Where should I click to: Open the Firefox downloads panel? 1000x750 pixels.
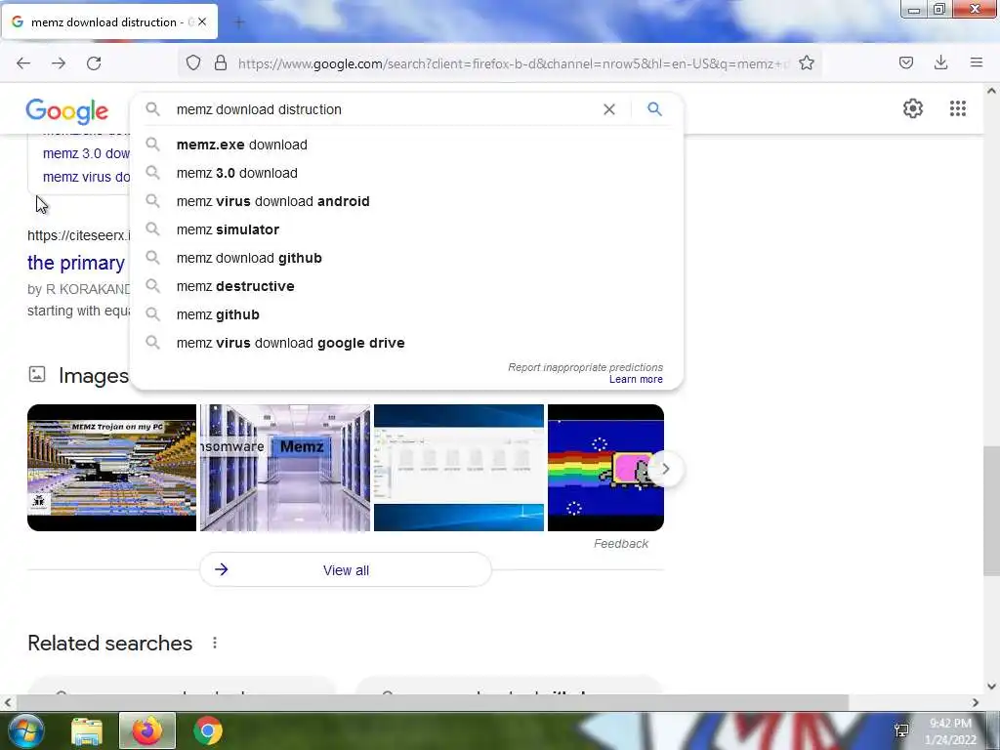click(940, 62)
